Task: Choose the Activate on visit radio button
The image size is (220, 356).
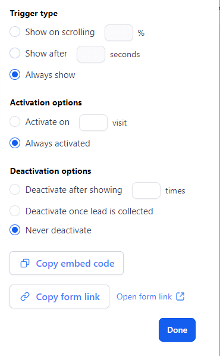Action: pos(15,121)
